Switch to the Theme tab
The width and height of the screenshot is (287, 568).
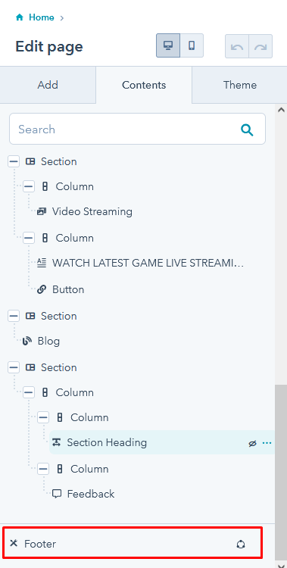tap(239, 85)
